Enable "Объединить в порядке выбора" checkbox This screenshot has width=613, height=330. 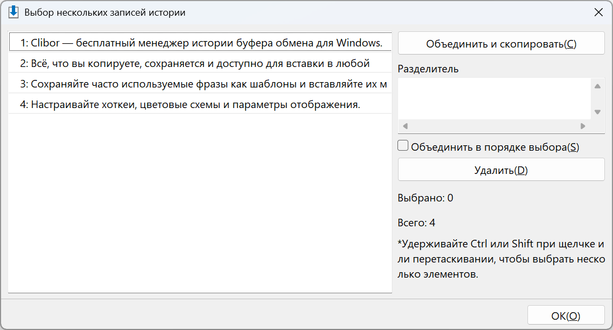(x=403, y=146)
